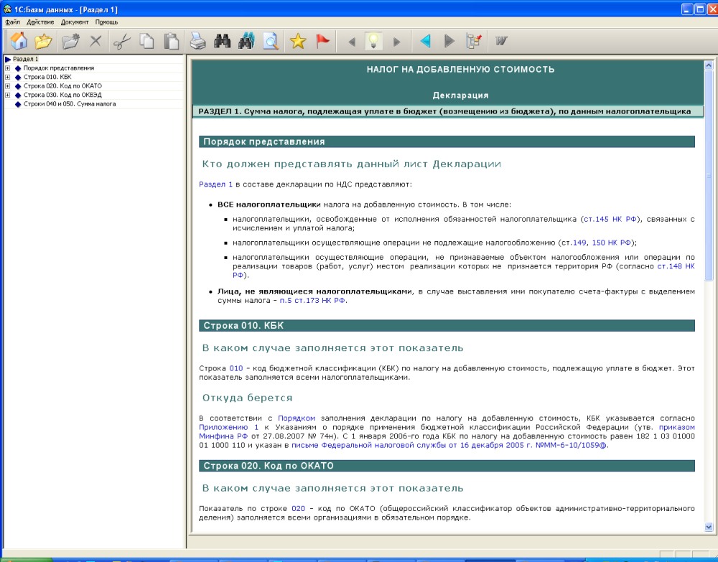Click the tree structure icon in toolbar
This screenshot has width=718, height=562.
click(474, 42)
